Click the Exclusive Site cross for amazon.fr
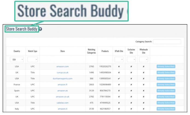This screenshot has height=115, width=190. (x=131, y=85)
